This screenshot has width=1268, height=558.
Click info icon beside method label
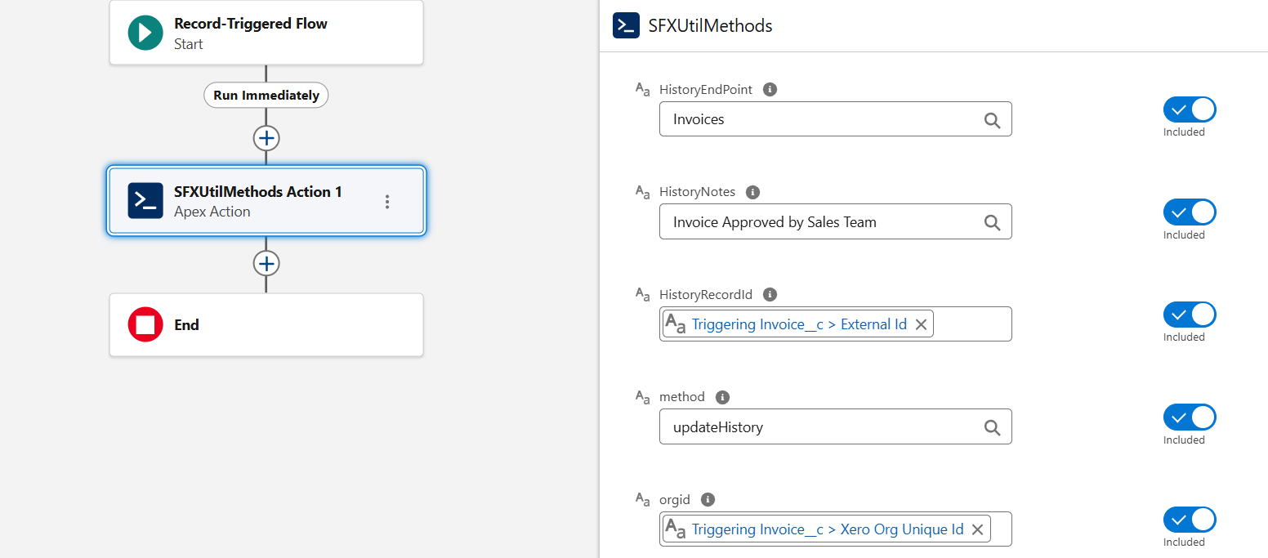[722, 397]
